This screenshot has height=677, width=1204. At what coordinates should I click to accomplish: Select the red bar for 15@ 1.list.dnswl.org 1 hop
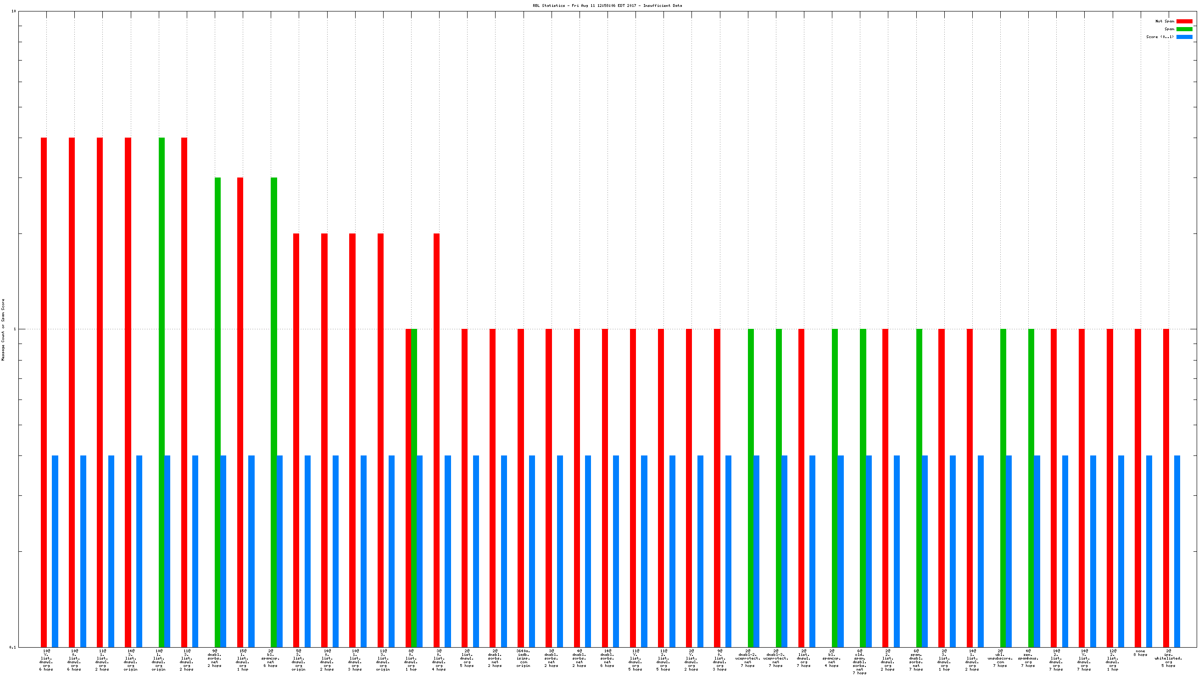pyautogui.click(x=240, y=411)
